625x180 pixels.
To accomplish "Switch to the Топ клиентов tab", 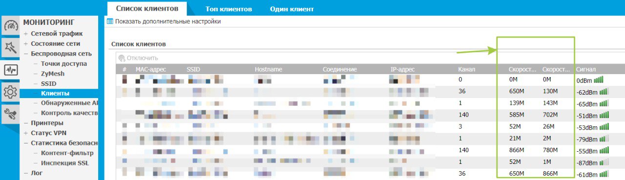I will tap(229, 9).
